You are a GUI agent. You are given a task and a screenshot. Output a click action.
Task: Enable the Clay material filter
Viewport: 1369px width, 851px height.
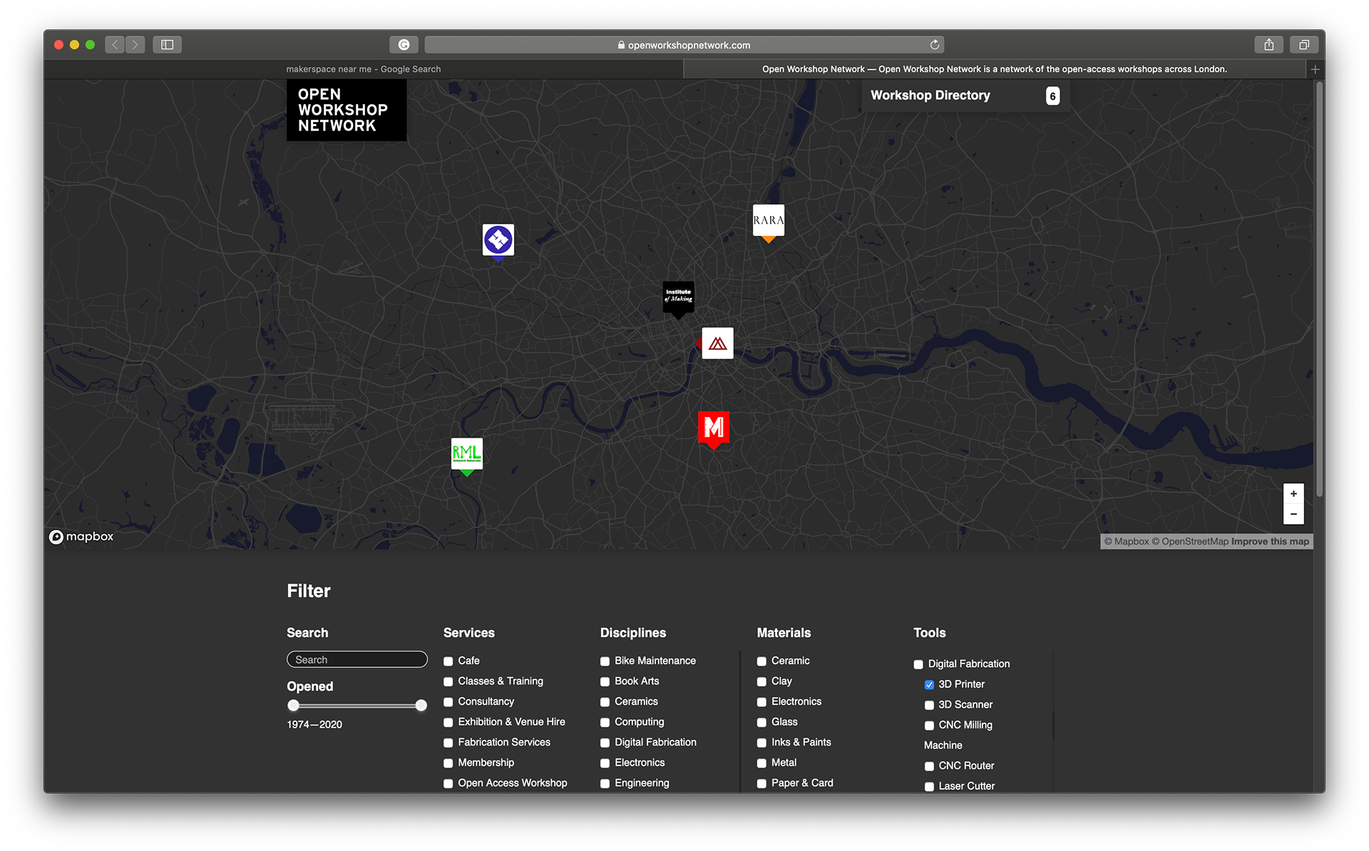762,682
